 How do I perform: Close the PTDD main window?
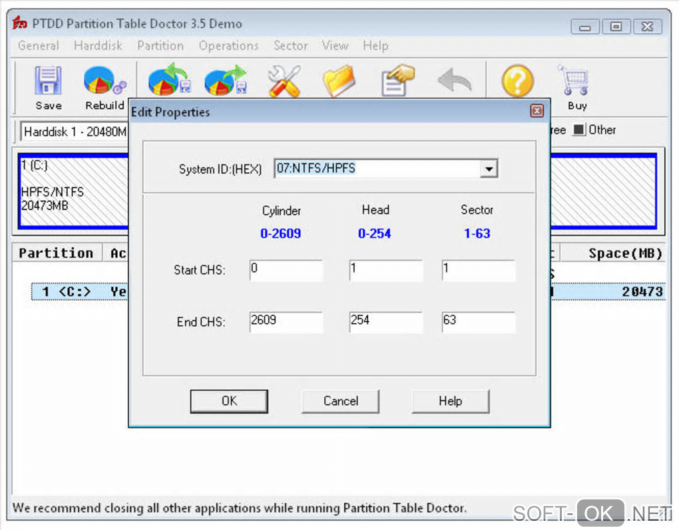648,27
